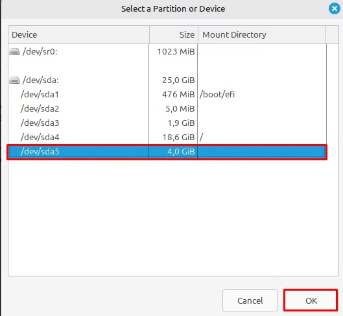Click the 18,6 GiB size cell
343x316 pixels.
[178, 137]
